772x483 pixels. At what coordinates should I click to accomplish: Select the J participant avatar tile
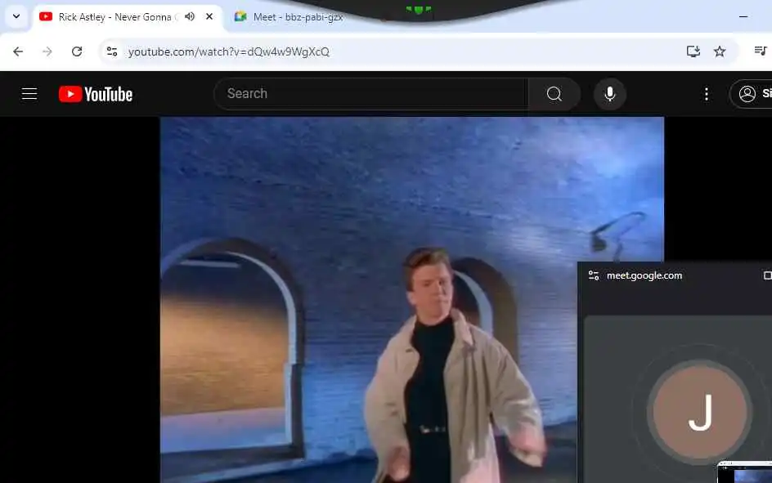tap(700, 412)
